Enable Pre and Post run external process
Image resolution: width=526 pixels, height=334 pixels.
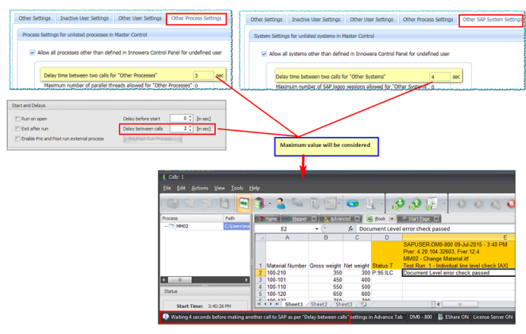coord(17,138)
